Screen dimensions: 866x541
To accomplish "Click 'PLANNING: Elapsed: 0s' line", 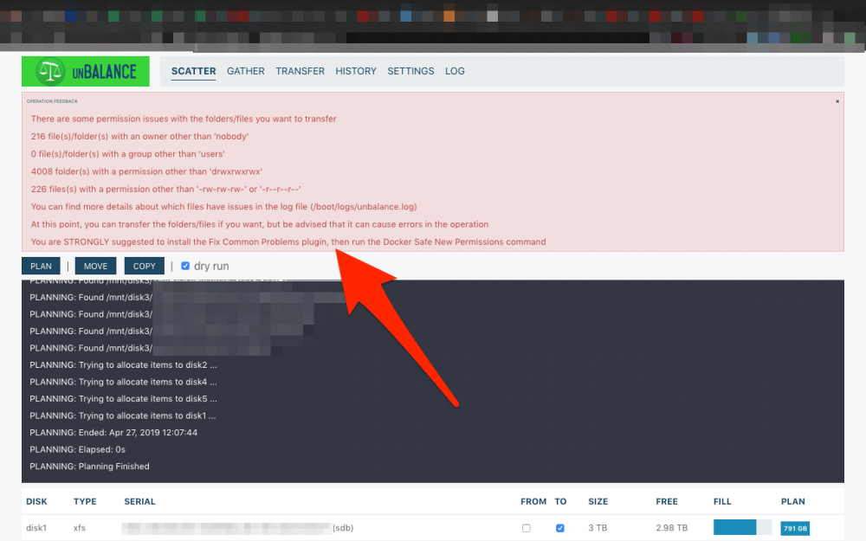I will click(77, 449).
